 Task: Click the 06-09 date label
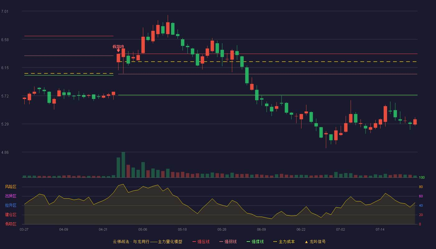tap(261, 229)
